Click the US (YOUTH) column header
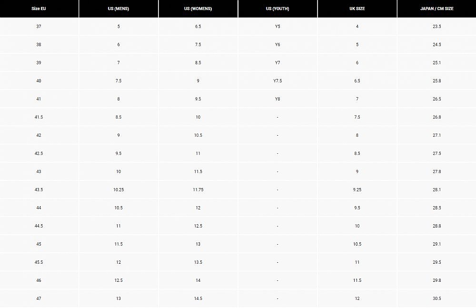Screen dimensions: 476x308 point(278,9)
